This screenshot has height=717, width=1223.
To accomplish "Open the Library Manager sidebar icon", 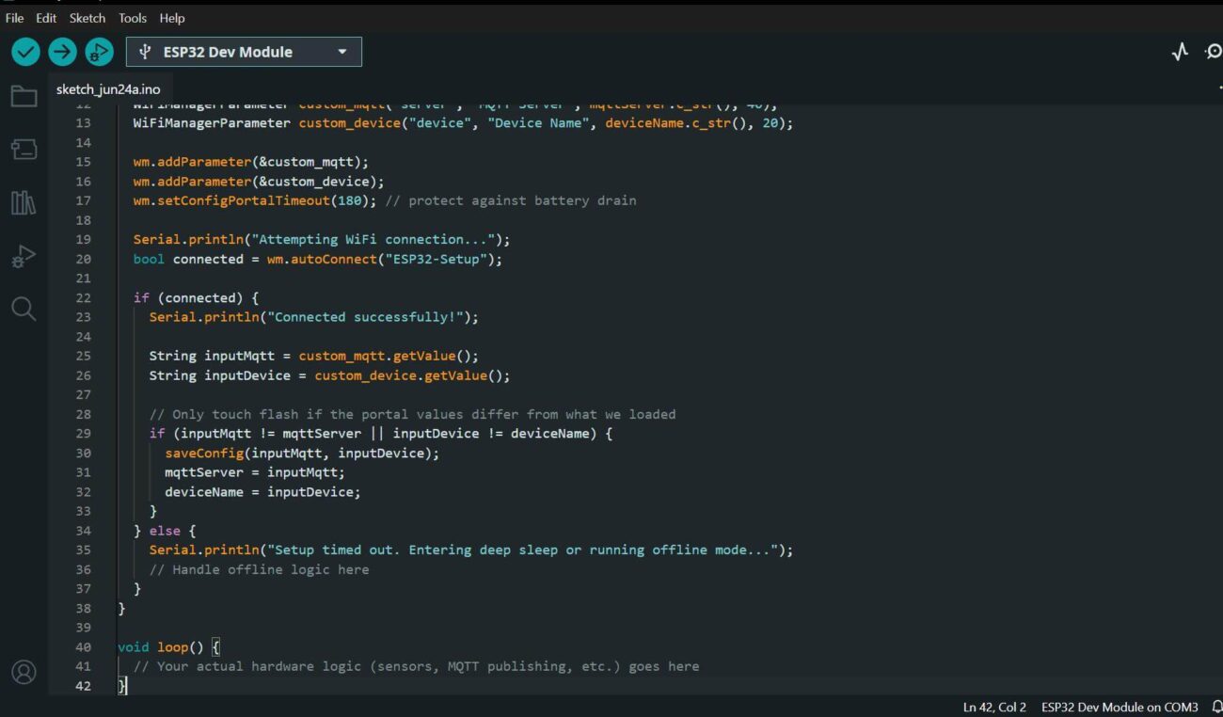I will pyautogui.click(x=24, y=202).
